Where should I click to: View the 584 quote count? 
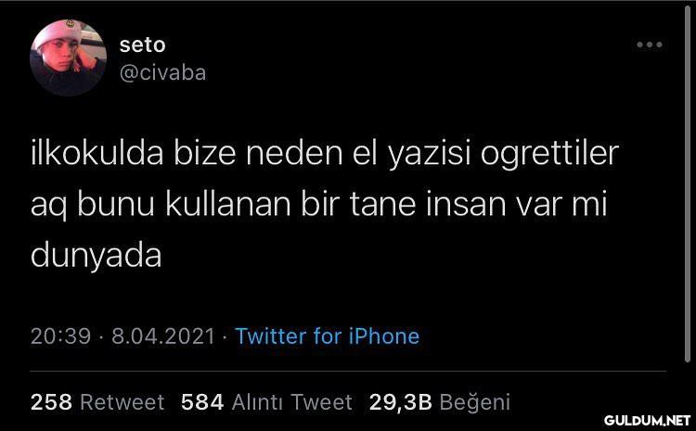click(x=202, y=402)
